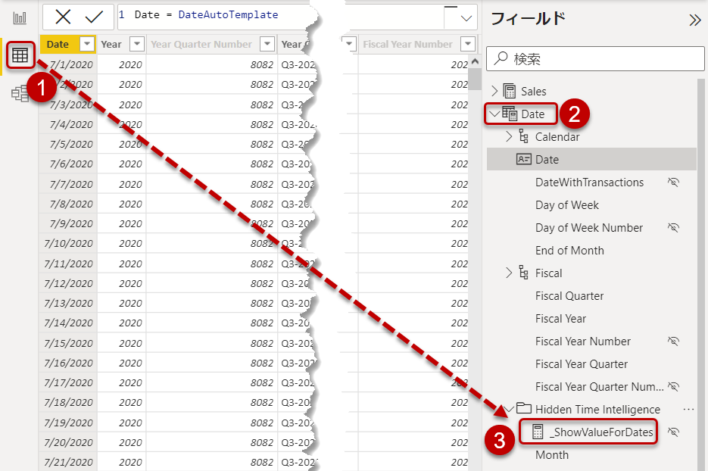Select the Data table view icon
The image size is (708, 471).
(x=20, y=55)
